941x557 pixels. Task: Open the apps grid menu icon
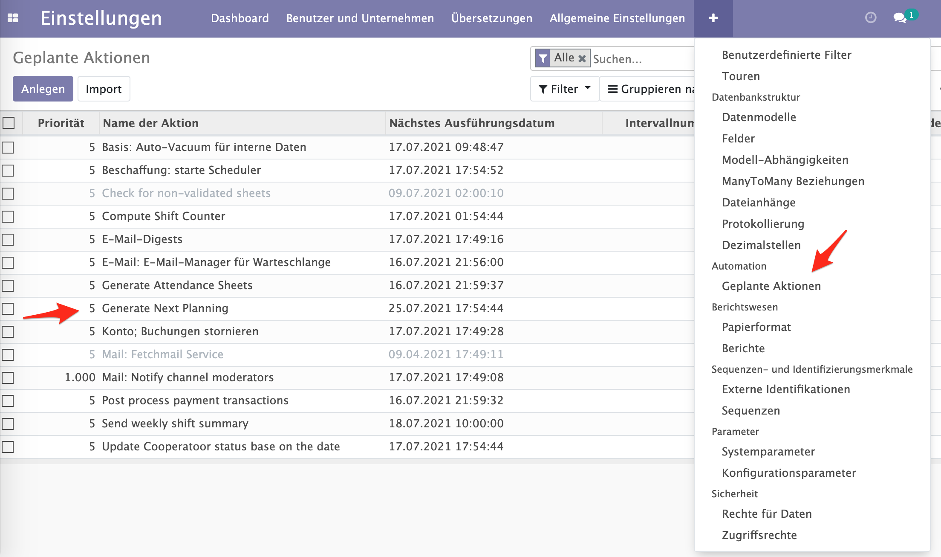pyautogui.click(x=13, y=18)
